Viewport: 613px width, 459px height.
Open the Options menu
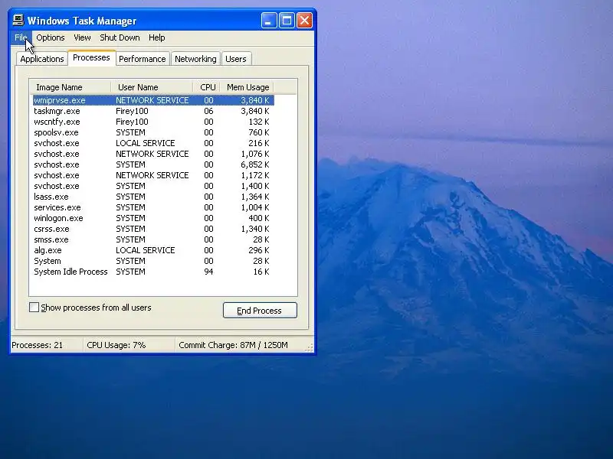pyautogui.click(x=51, y=37)
